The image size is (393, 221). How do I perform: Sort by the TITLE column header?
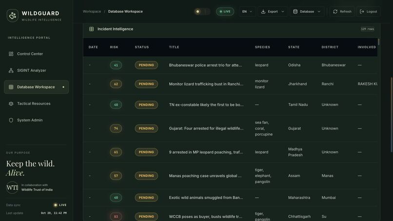(x=174, y=47)
